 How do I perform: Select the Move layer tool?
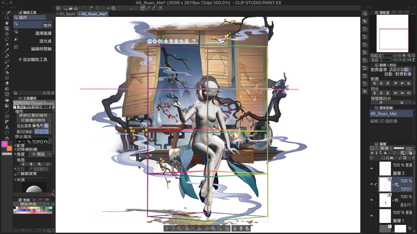coord(7,34)
